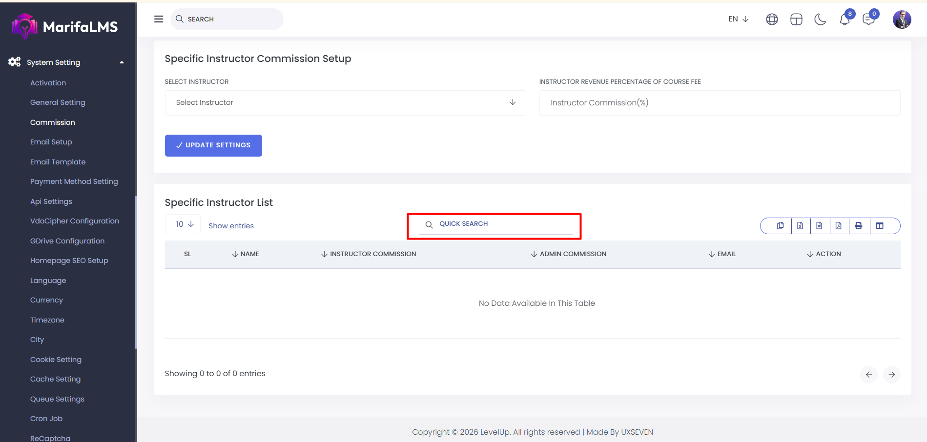Open the EN language dropdown
This screenshot has height=442, width=927.
click(738, 19)
